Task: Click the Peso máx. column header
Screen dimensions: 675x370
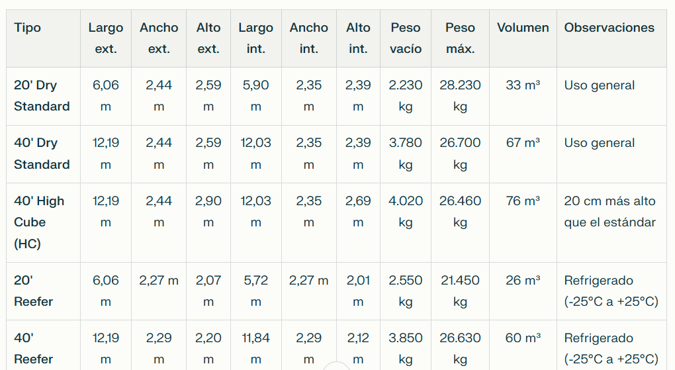Action: click(460, 38)
